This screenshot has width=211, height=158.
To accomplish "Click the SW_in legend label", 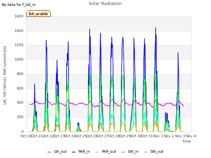I will point(133,151).
